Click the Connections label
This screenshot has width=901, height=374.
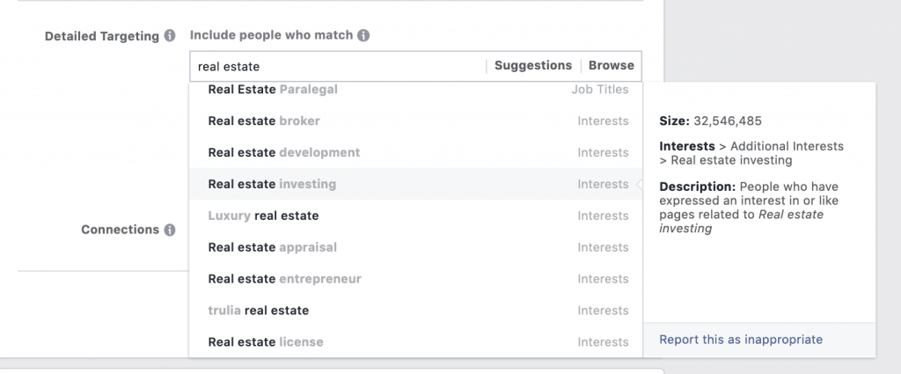[120, 230]
